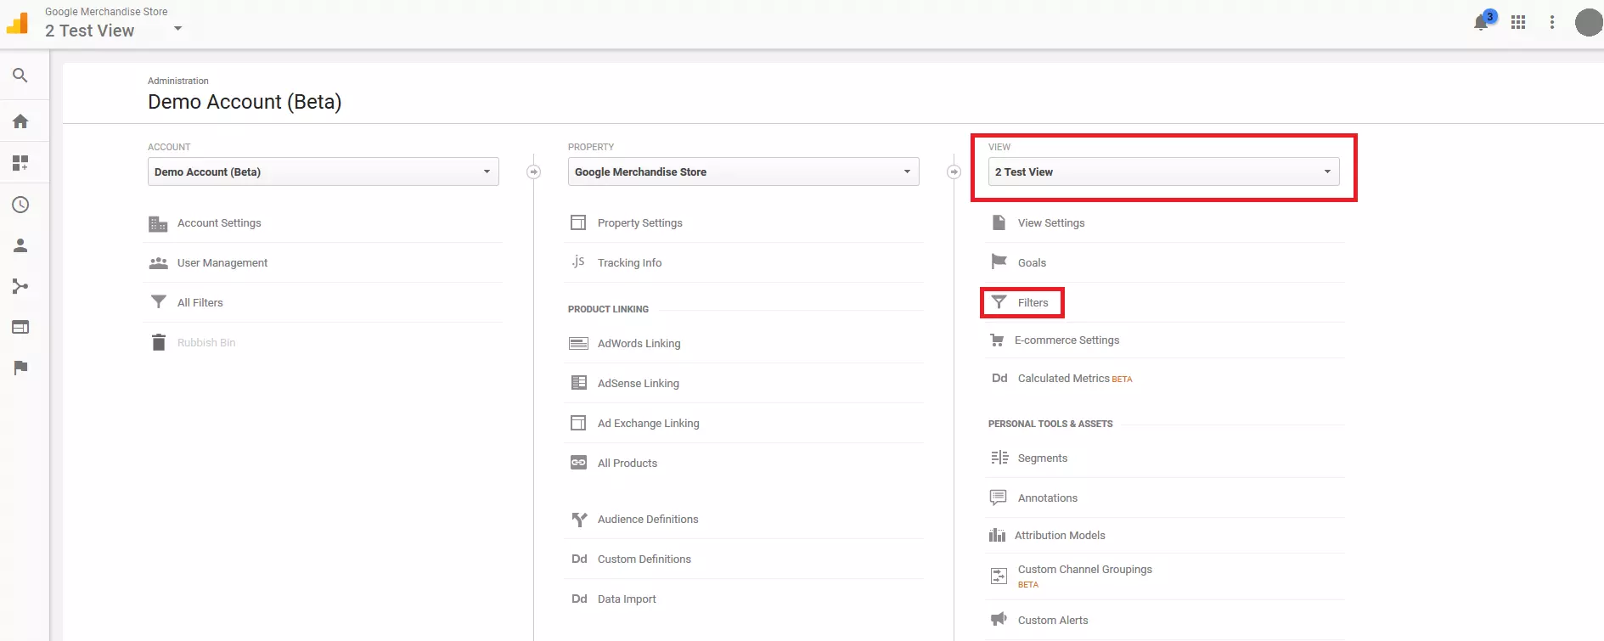Image resolution: width=1604 pixels, height=641 pixels.
Task: Open Behaviour icon in sidebar
Action: (20, 327)
